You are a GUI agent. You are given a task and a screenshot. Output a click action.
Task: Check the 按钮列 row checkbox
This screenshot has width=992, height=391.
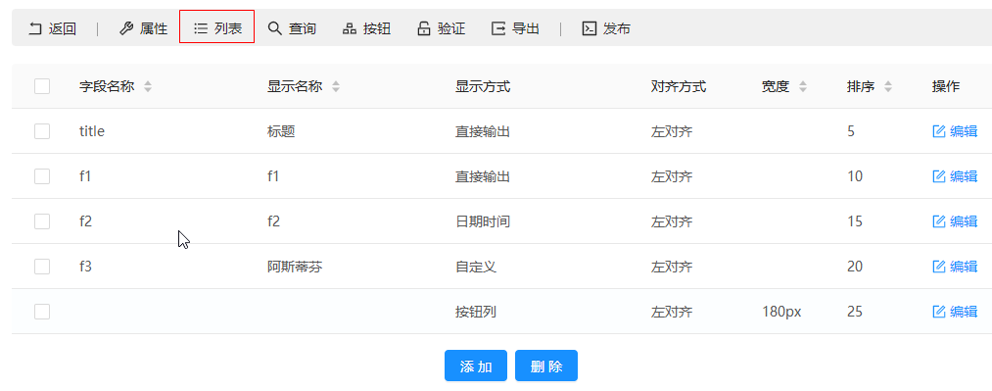click(x=42, y=312)
